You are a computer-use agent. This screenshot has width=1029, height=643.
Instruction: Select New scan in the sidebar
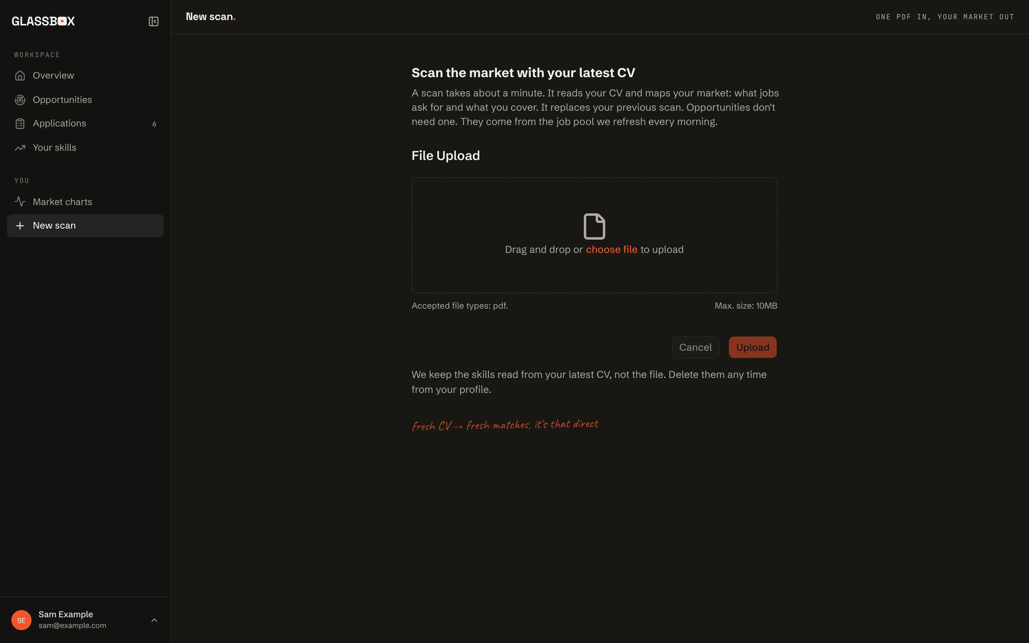(x=85, y=226)
